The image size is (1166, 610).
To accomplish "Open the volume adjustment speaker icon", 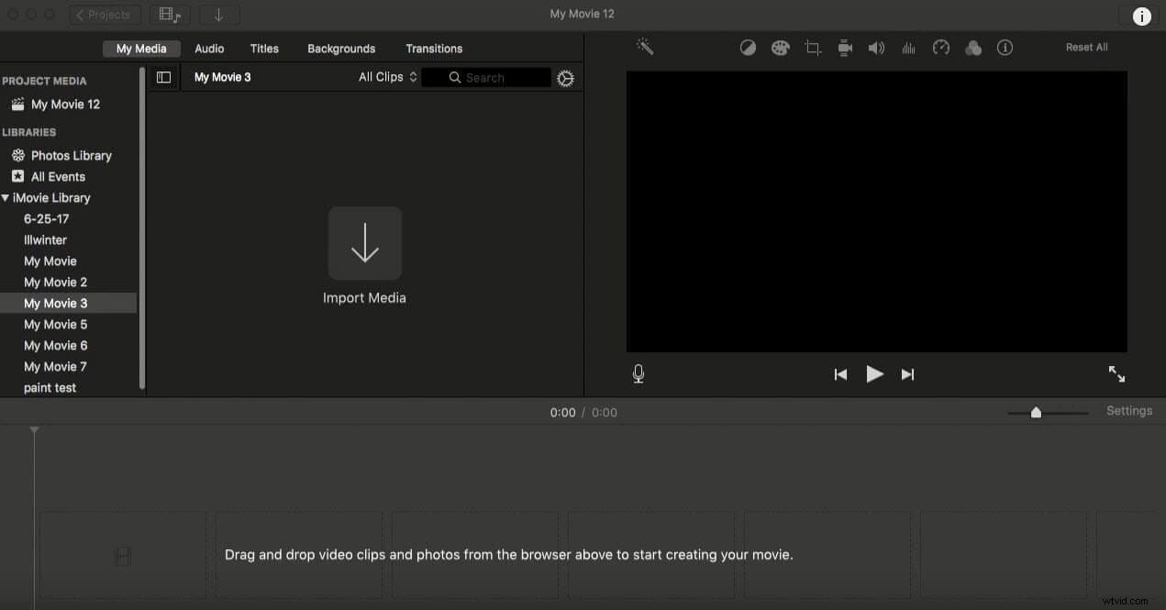I will tap(876, 48).
